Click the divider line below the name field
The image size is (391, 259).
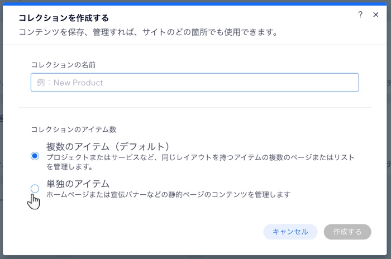(195, 107)
